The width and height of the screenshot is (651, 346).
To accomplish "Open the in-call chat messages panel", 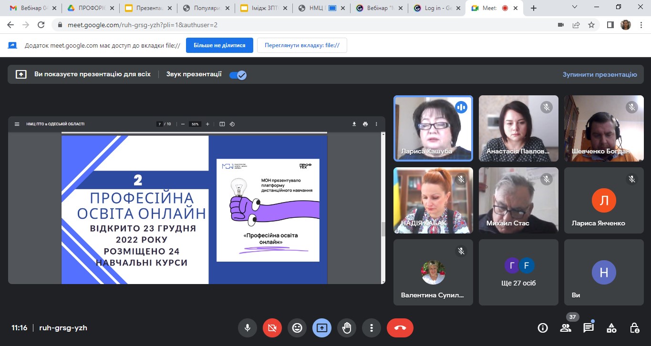I will click(x=589, y=328).
